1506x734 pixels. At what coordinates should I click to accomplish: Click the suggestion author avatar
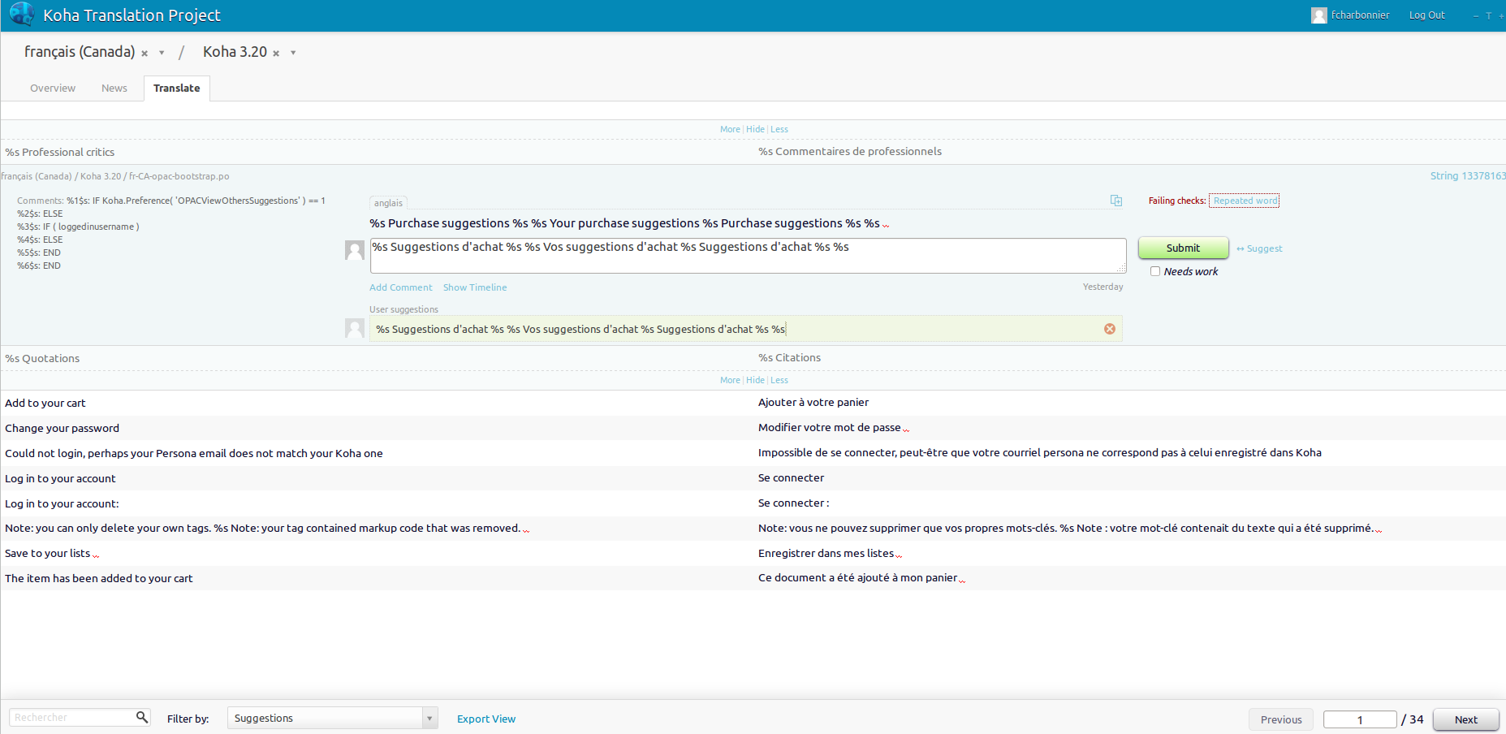[x=355, y=328]
